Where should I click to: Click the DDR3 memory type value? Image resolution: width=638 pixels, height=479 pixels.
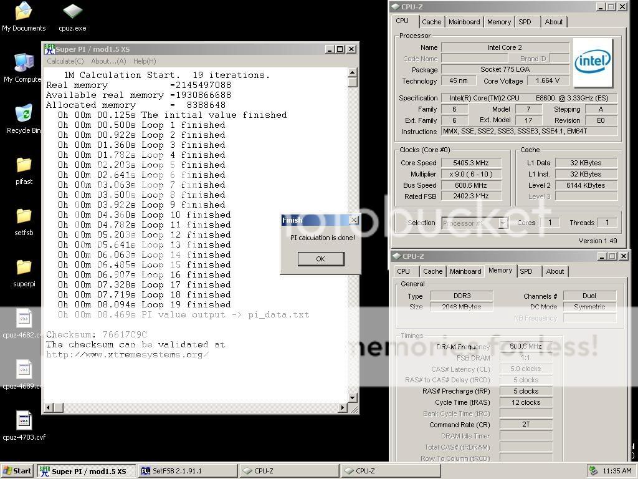(x=462, y=296)
